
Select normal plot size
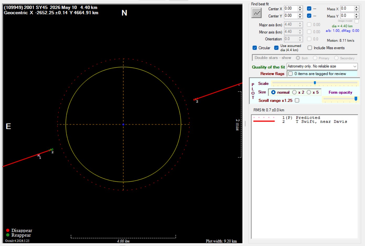(273, 92)
